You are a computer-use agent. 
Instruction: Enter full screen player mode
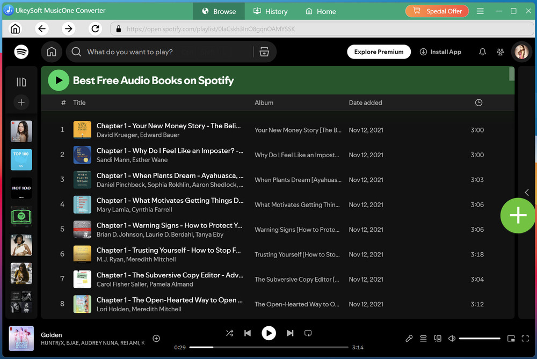(525, 339)
